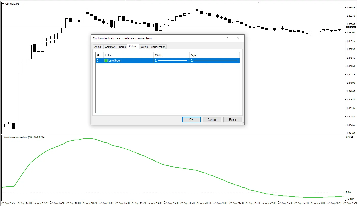Image resolution: width=357 pixels, height=206 pixels.
Task: Cancel the indicator settings dialog
Action: [x=212, y=119]
